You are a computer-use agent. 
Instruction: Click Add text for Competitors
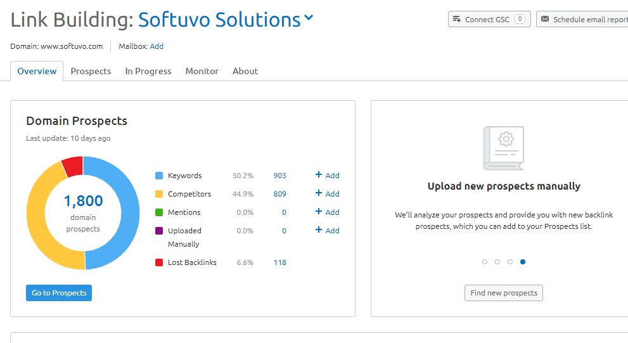pyautogui.click(x=332, y=194)
